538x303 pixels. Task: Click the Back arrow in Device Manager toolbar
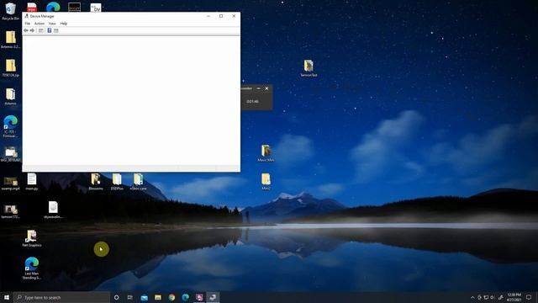click(26, 30)
